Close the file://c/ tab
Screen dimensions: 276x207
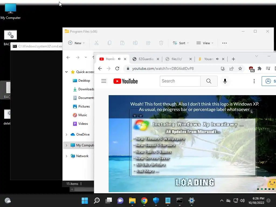pos(191,59)
